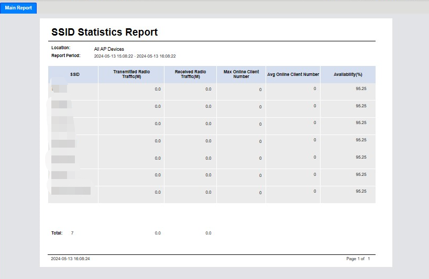Select first row's Availability value 95.25
The width and height of the screenshot is (429, 279).
coord(360,88)
